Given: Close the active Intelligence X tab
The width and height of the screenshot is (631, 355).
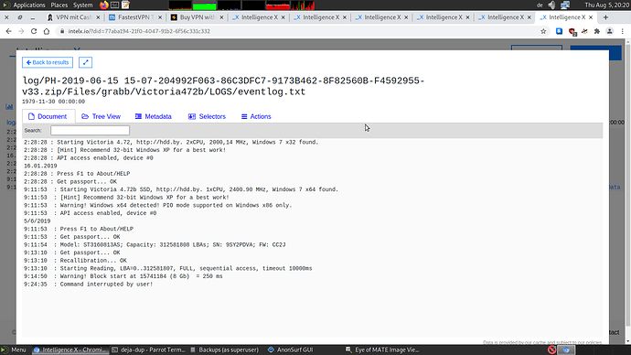Looking at the screenshot, I should (x=591, y=17).
